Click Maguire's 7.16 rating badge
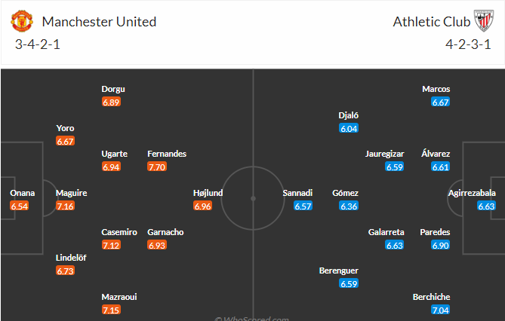The image size is (505, 321). pos(65,206)
